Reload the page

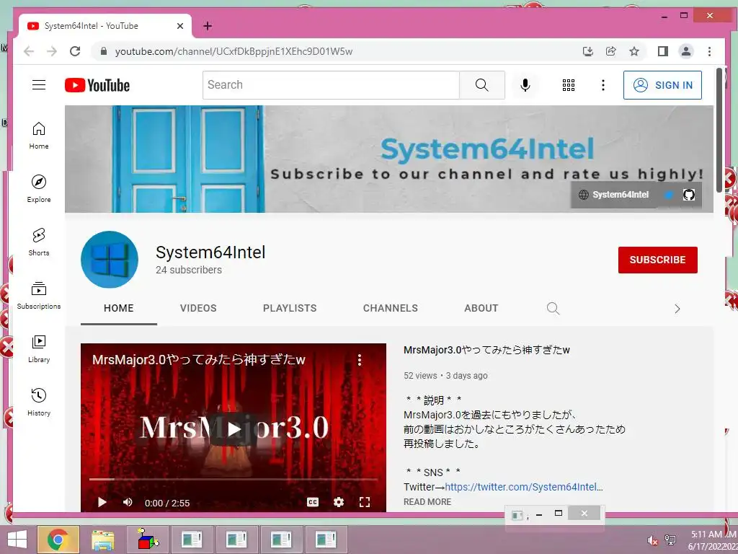(75, 51)
